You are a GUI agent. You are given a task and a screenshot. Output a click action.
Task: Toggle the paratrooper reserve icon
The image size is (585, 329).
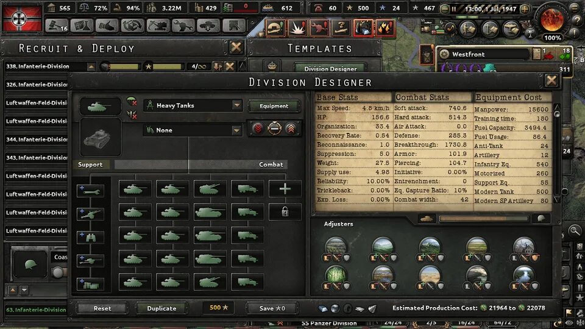132,102
